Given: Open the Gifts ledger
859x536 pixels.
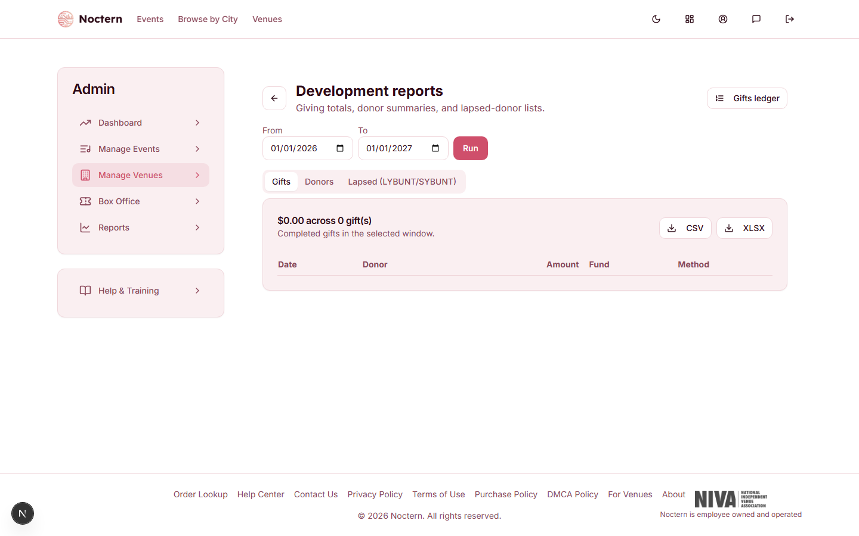Looking at the screenshot, I should pos(747,98).
